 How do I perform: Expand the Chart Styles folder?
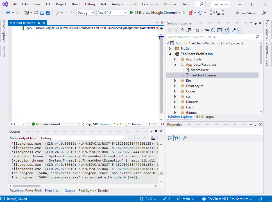[175, 86]
